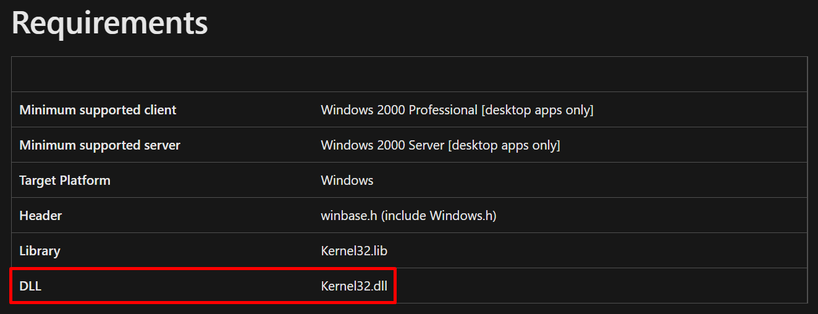Click the Windows value for Target Platform
Screen dimensions: 818x314
click(347, 180)
